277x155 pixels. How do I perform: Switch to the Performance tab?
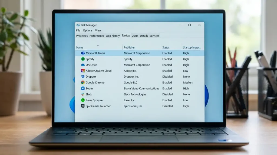pos(97,36)
